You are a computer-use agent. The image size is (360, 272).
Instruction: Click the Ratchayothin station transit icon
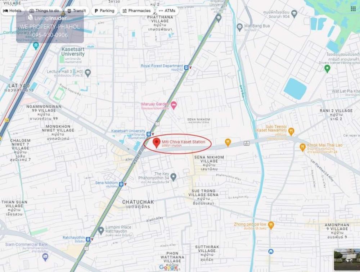click(88, 239)
